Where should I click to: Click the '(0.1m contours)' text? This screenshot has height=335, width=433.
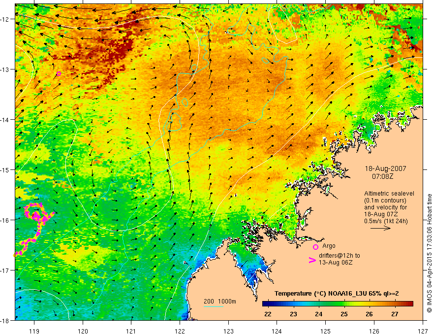[385, 201]
